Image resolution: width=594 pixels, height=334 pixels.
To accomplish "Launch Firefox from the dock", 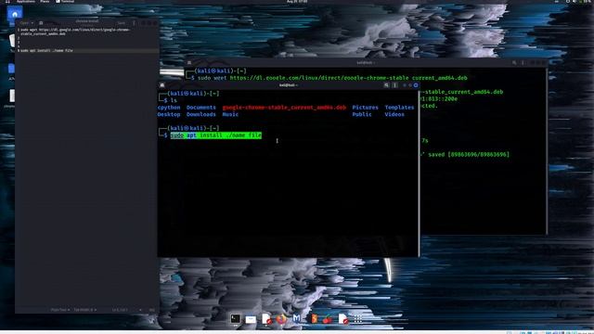I will (281, 319).
